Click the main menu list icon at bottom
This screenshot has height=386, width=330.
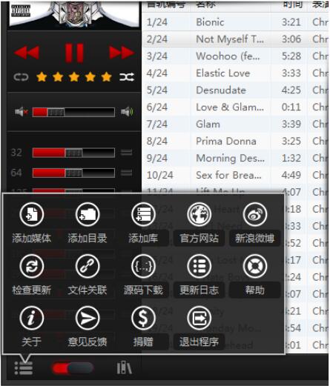(23, 368)
